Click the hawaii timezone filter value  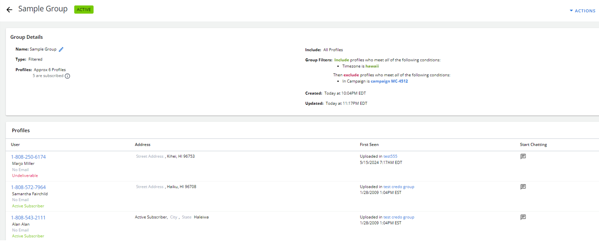click(372, 66)
